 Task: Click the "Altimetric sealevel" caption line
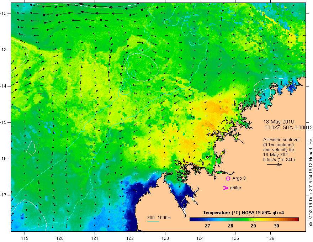281,140
